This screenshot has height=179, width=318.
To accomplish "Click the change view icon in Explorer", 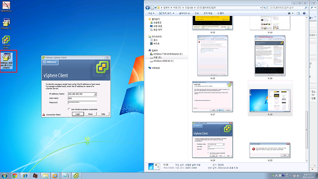I will click(289, 13).
